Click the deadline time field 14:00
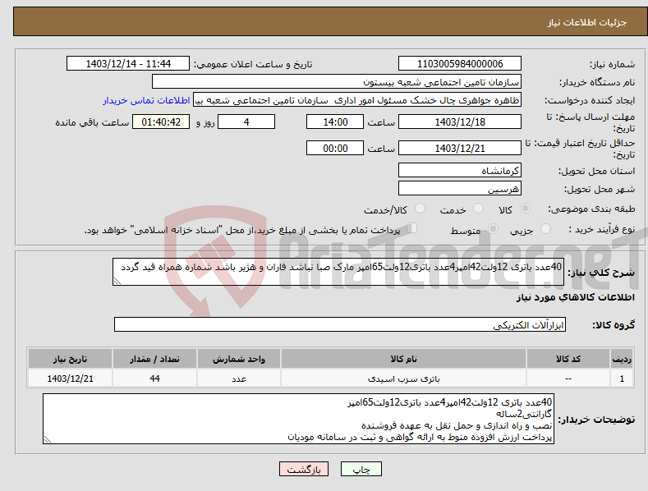 click(335, 122)
